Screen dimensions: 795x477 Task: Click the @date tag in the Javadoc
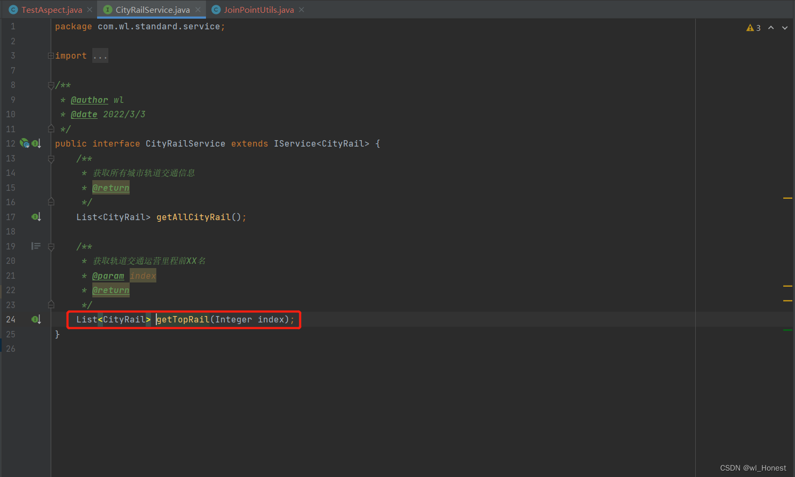[84, 114]
